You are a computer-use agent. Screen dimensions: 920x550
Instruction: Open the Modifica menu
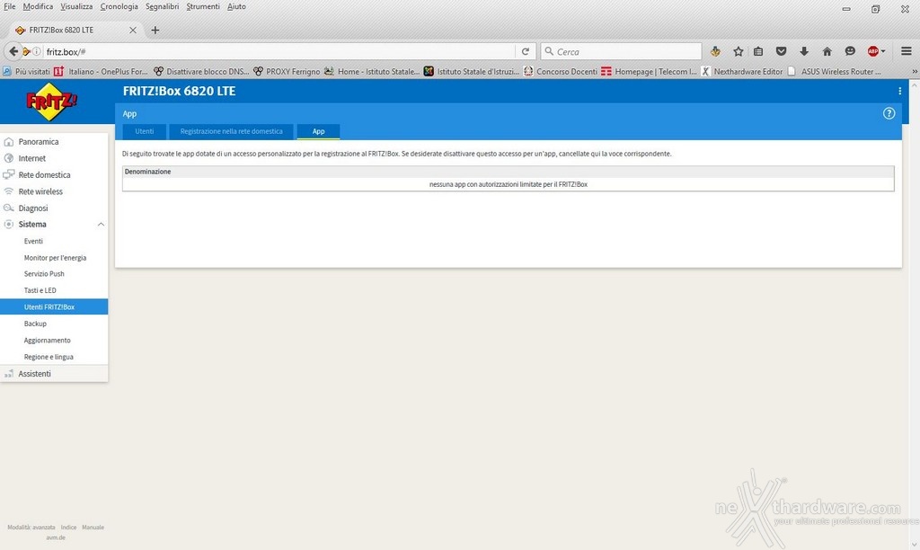pyautogui.click(x=38, y=6)
